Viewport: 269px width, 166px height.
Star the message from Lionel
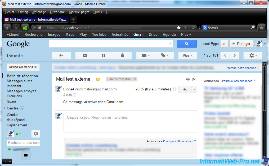coord(174,89)
